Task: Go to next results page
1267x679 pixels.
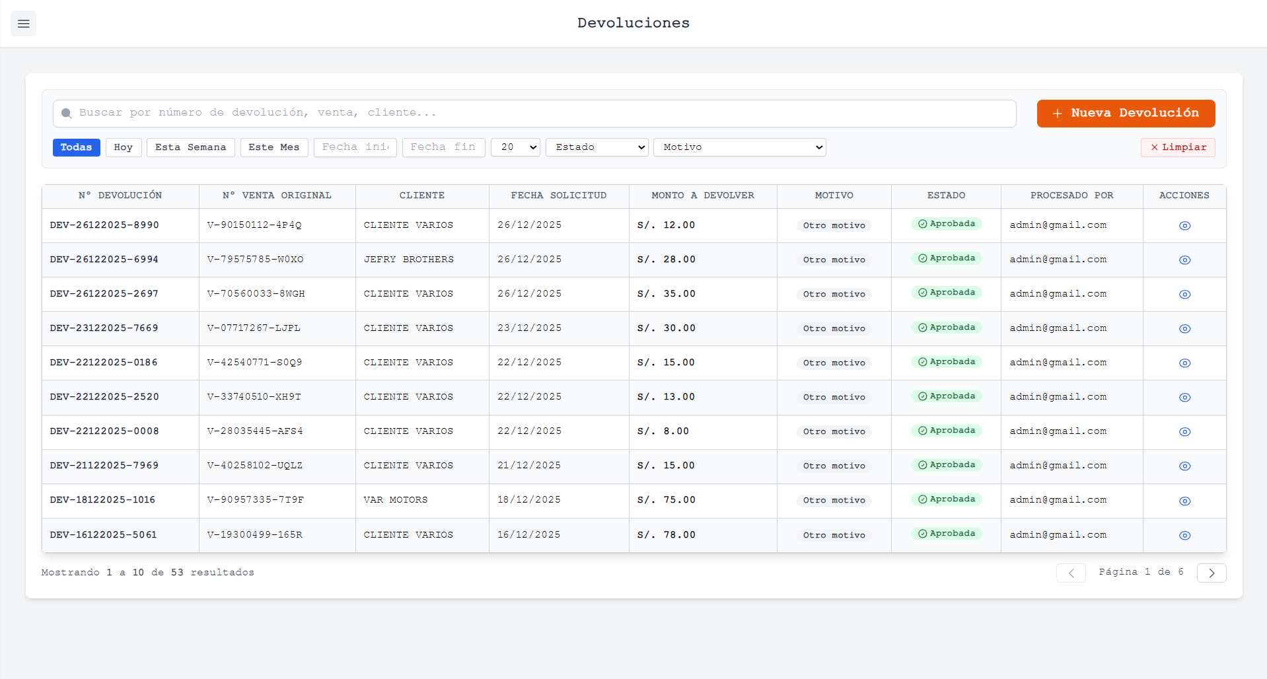Action: 1212,573
